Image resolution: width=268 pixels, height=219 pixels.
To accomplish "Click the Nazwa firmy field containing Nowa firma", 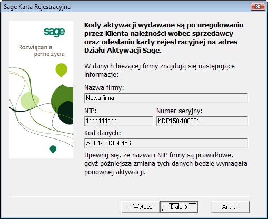I will click(166, 98).
